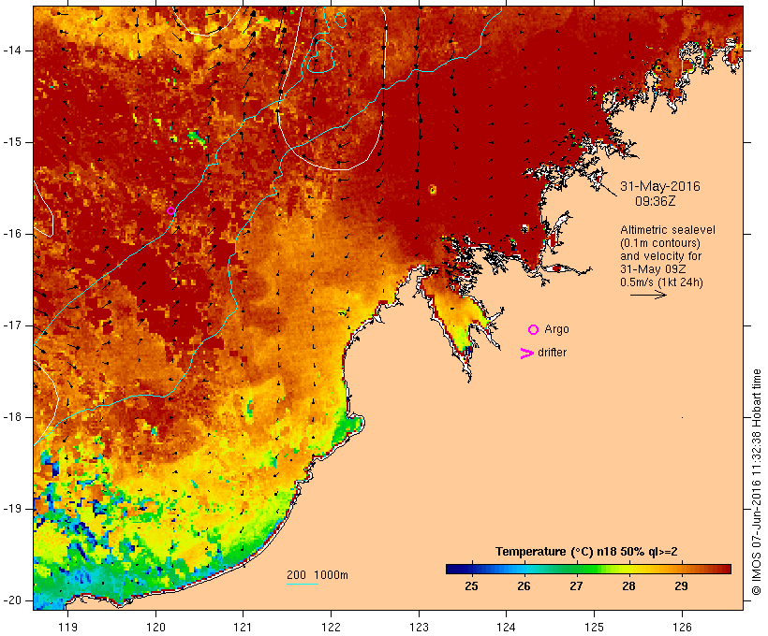Click the 'Argo' legend label

point(556,330)
